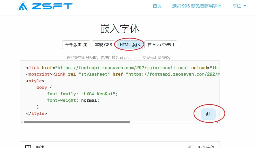Select the 常规 CSS tab

pyautogui.click(x=103, y=45)
